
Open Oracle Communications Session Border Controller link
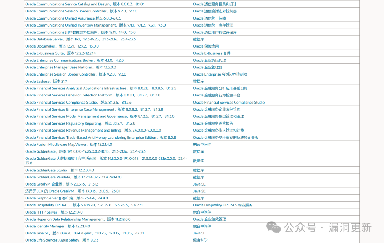(x=81, y=11)
